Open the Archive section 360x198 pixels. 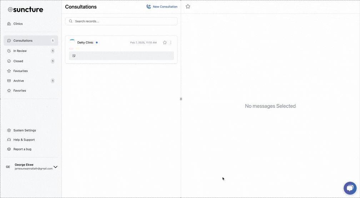click(x=19, y=81)
